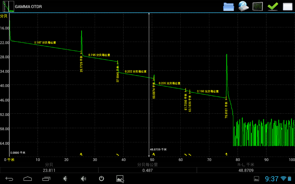Start a new blank trace with the window icon

tap(287, 6)
